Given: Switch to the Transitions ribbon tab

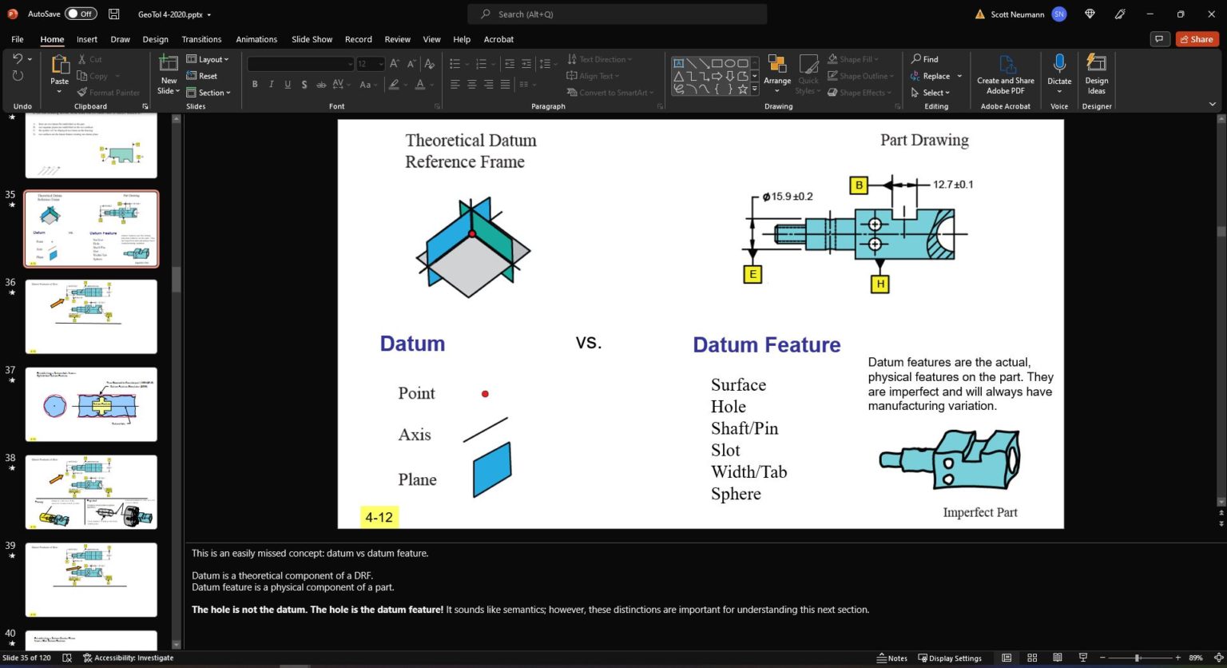Looking at the screenshot, I should pos(201,38).
